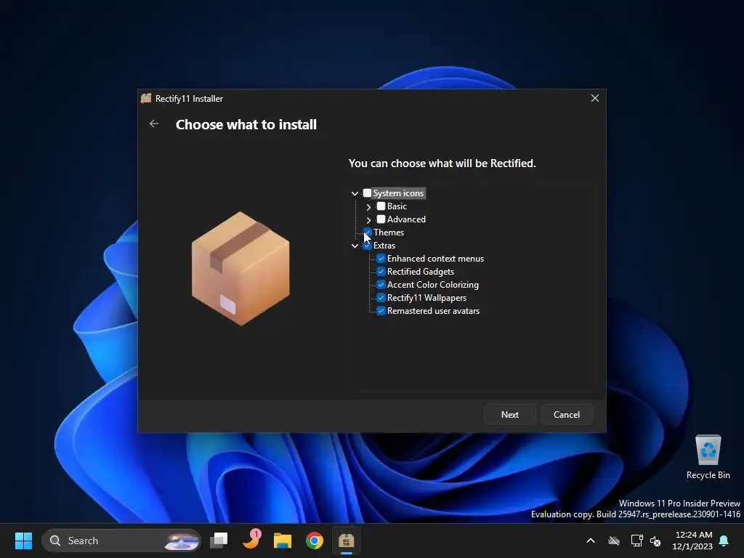The image size is (744, 558).
Task: Click the cardboard box illustration
Action: 240,269
